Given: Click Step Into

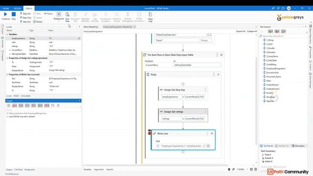Looking at the screenshot, I should click(25, 14).
